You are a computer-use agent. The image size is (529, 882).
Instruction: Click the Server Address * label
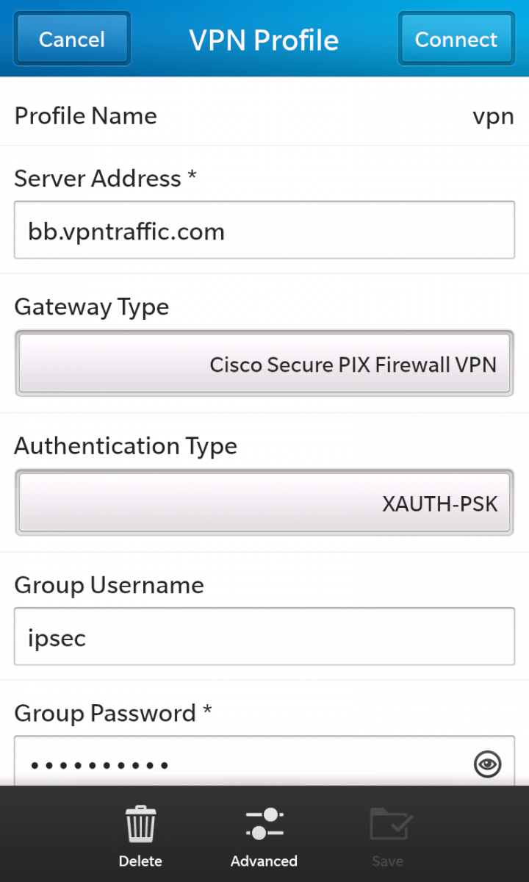[105, 179]
